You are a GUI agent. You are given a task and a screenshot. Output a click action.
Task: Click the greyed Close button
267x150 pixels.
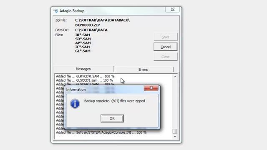165,57
